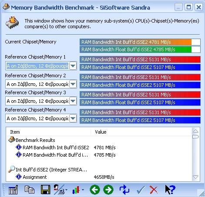
Task: Cancel with the red X icon
Action: click(154, 190)
